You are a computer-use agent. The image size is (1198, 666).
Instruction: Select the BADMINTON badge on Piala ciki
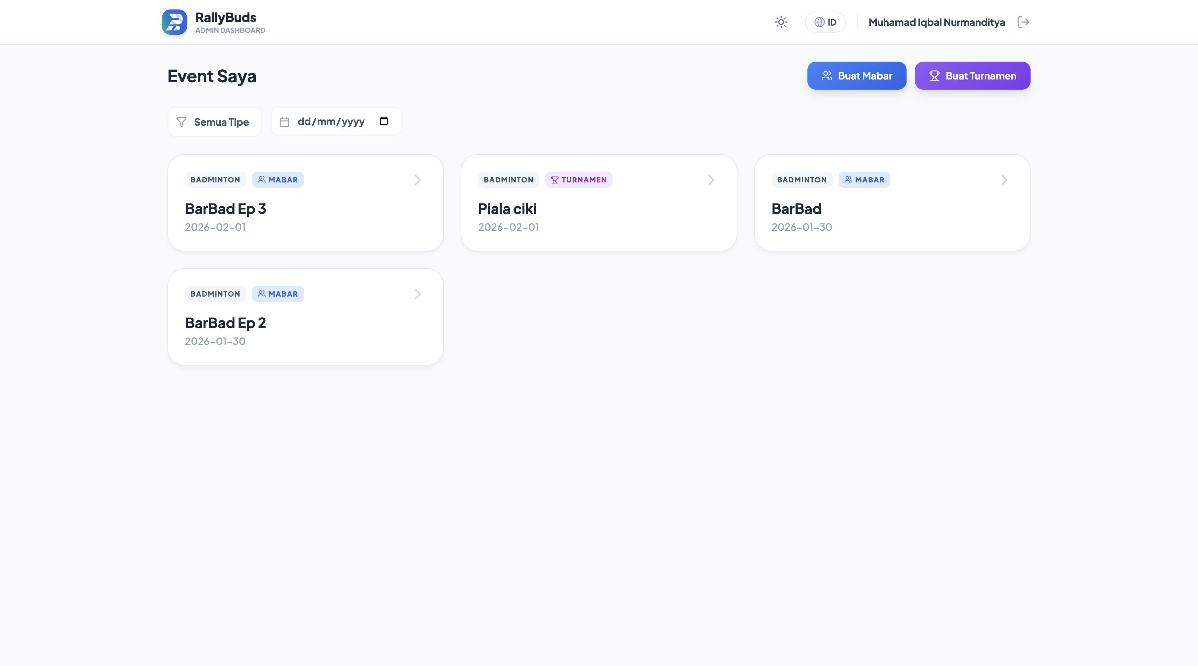click(x=508, y=179)
